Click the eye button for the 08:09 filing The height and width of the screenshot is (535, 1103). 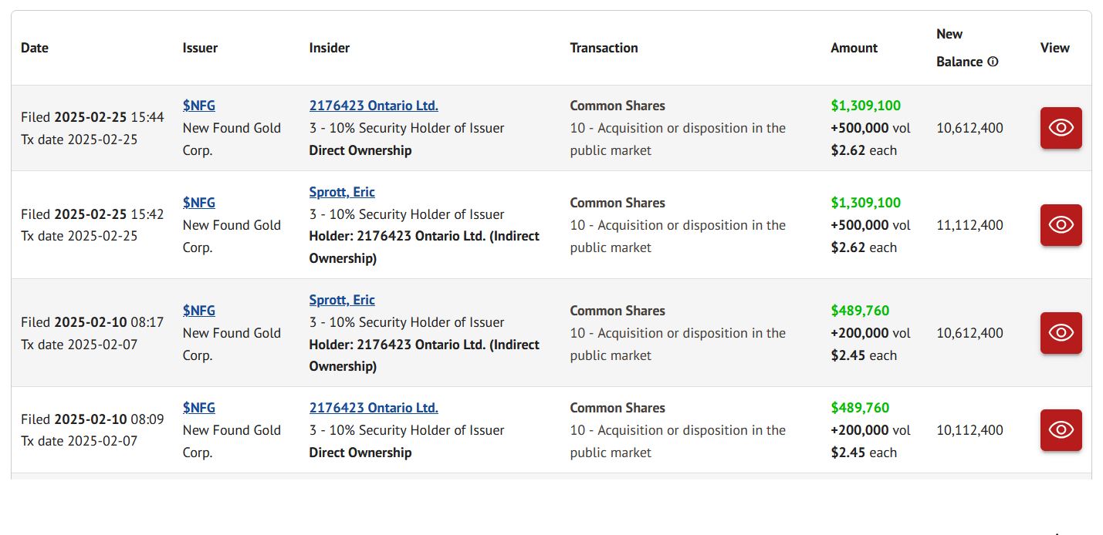point(1061,430)
